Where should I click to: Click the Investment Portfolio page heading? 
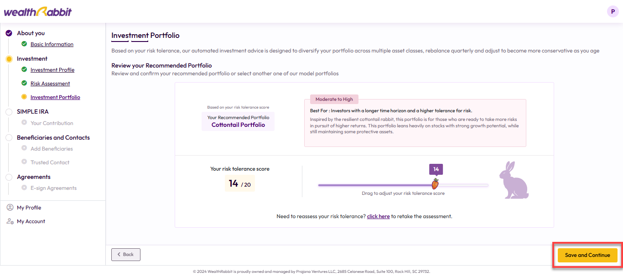coord(145,36)
